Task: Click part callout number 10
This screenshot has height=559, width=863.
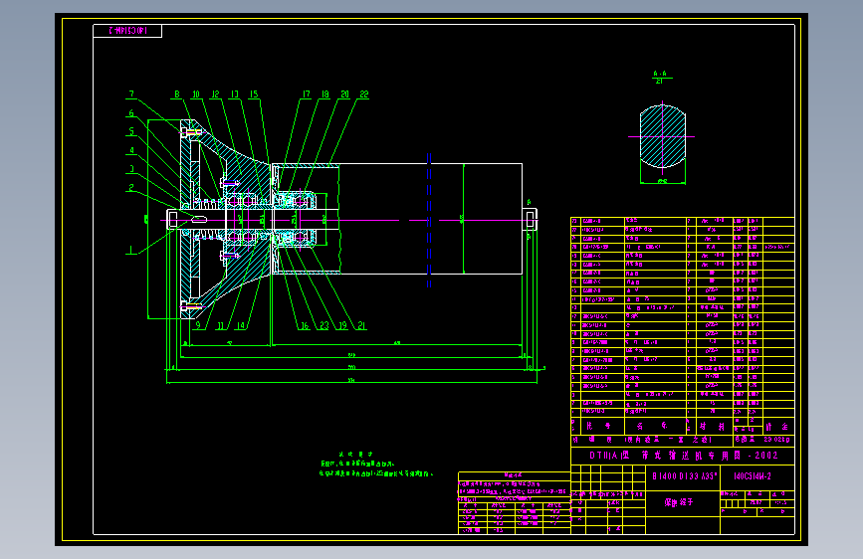Action: click(x=196, y=94)
